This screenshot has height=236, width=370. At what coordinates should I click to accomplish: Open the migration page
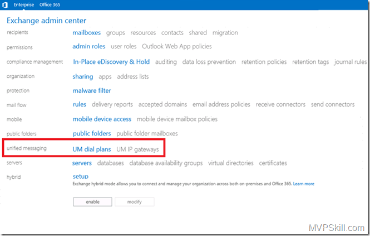225,33
